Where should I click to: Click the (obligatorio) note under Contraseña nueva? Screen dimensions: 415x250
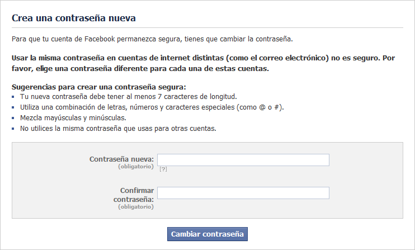coord(136,167)
